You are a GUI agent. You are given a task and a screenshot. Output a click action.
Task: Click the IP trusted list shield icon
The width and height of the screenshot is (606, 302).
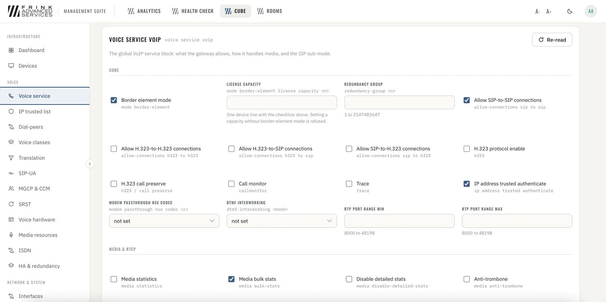(11, 112)
